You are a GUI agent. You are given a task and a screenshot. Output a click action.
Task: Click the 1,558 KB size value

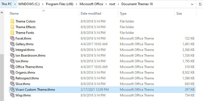pyautogui.click(x=188, y=55)
